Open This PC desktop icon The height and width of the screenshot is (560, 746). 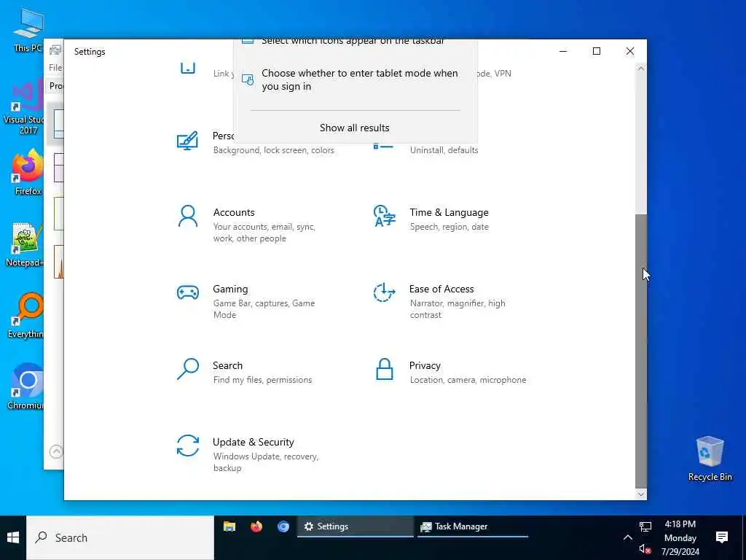28,29
